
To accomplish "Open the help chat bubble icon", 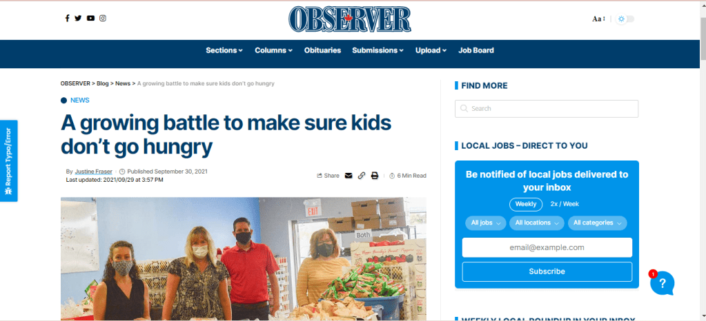I will pos(663,283).
